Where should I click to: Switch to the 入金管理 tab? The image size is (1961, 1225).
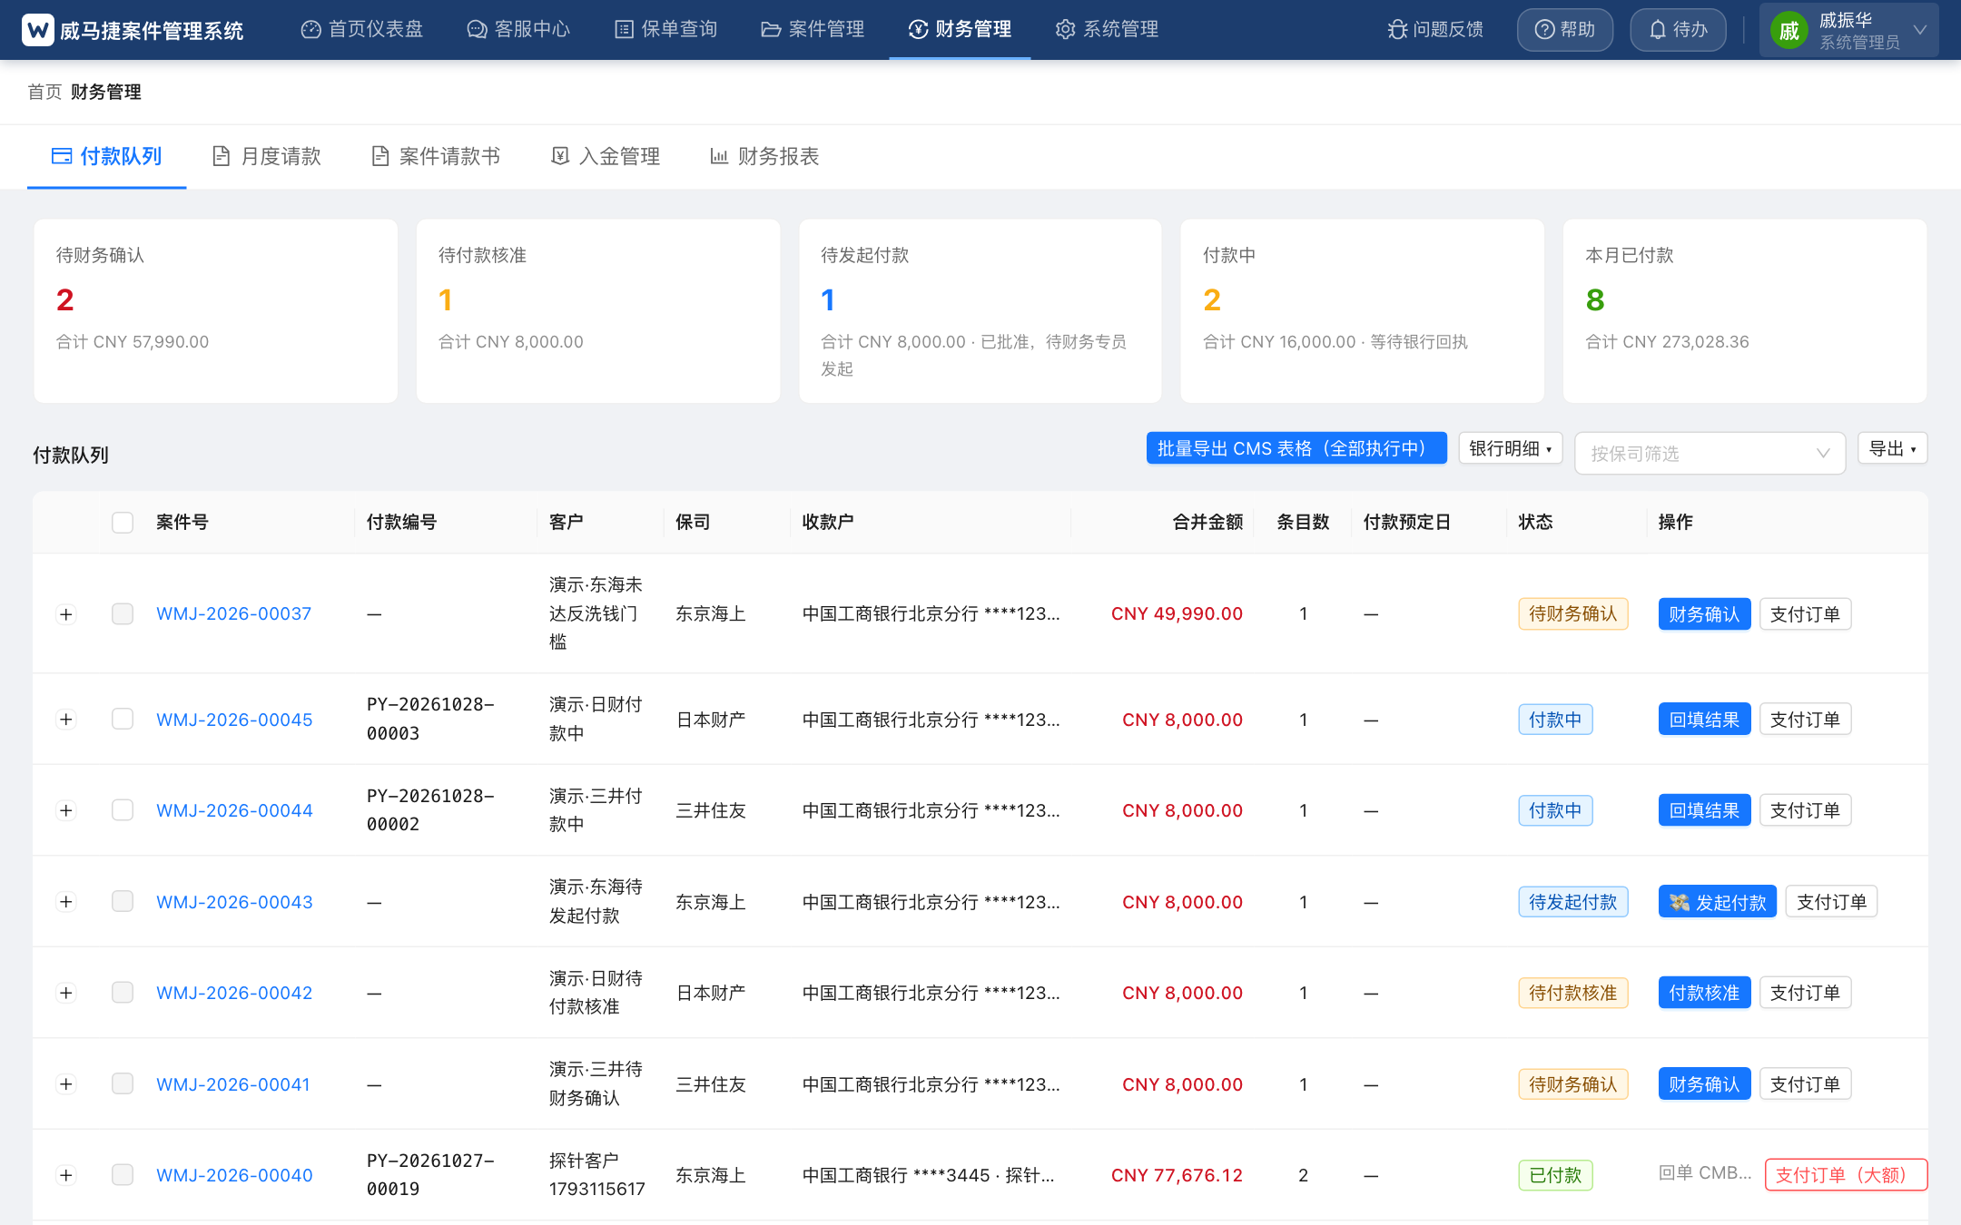[x=606, y=156]
